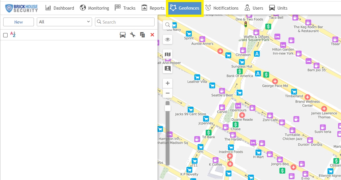Click the H Mart shopping cart marker
This screenshot has height=180, width=341.
(x=258, y=153)
